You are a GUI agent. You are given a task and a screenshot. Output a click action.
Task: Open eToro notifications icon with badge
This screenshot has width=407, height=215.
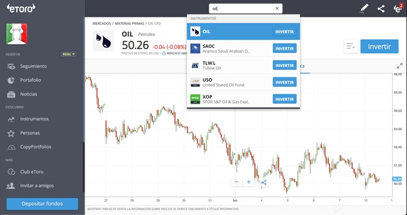pos(398,8)
